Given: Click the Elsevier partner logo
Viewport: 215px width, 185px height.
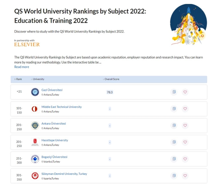Looking at the screenshot, I should (x=27, y=45).
